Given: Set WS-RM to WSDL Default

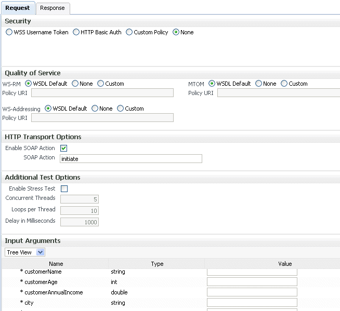Looking at the screenshot, I should point(28,84).
